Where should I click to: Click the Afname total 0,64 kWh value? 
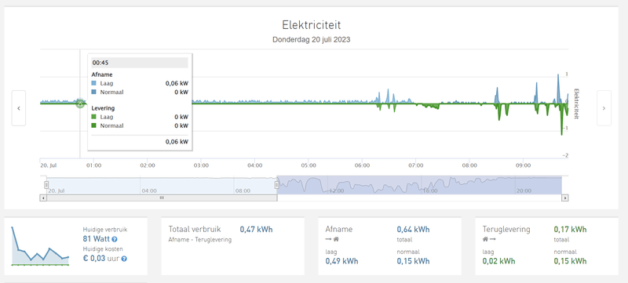[x=414, y=230]
